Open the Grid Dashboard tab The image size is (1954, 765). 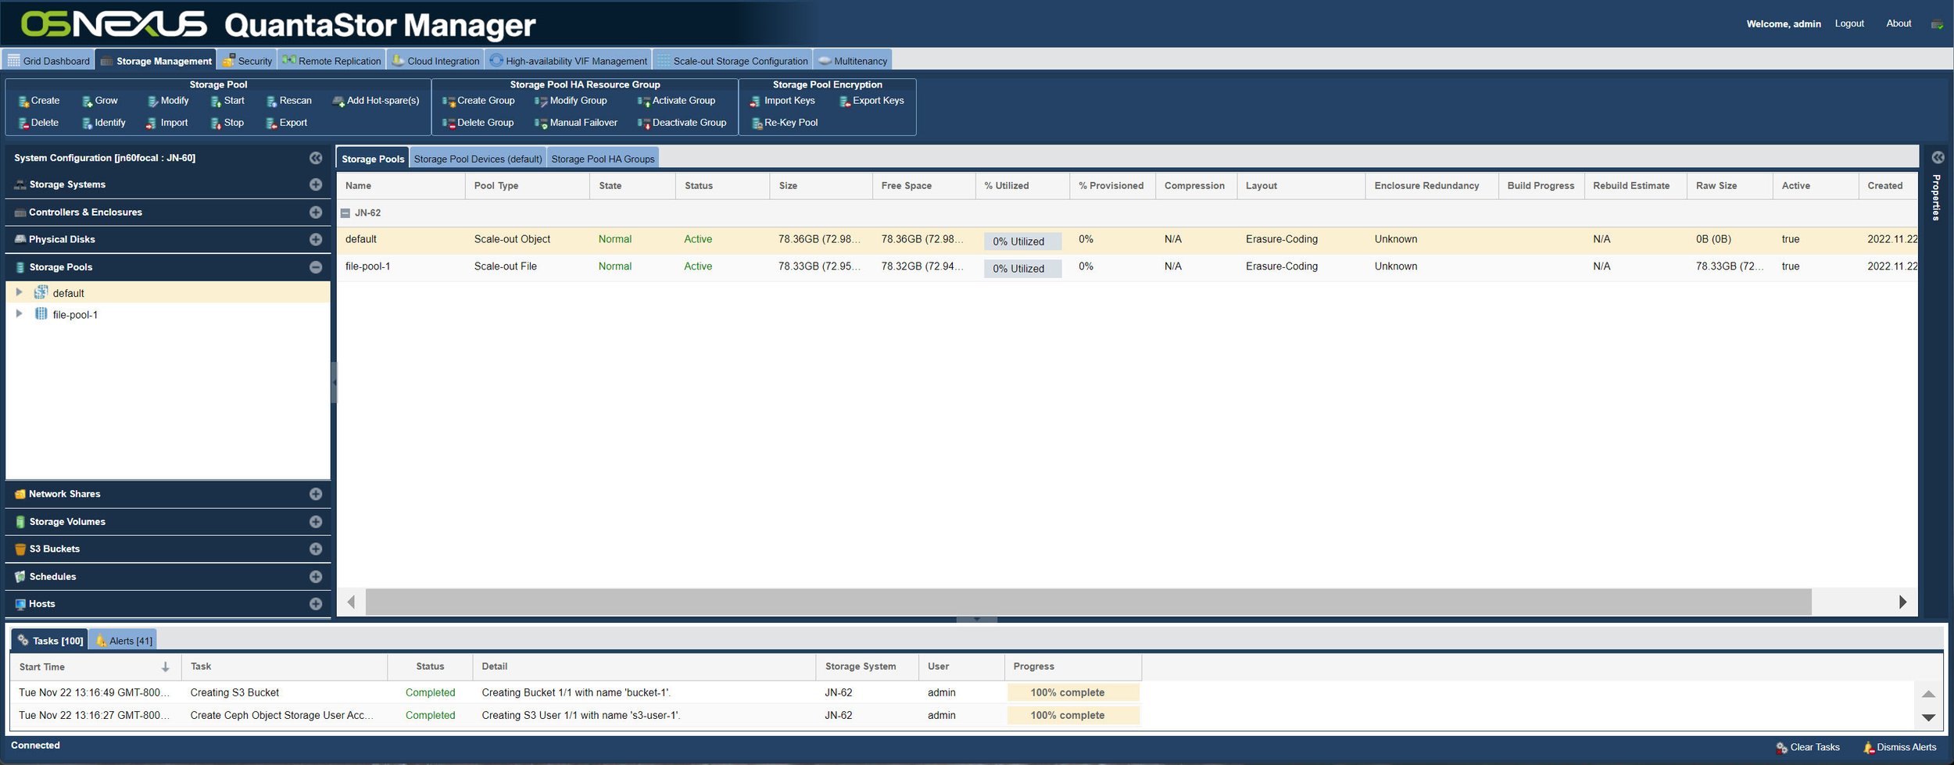coord(48,61)
